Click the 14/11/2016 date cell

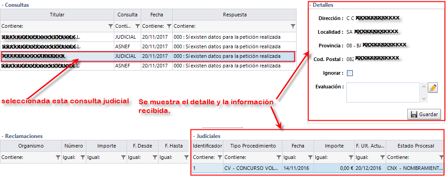click(298, 168)
